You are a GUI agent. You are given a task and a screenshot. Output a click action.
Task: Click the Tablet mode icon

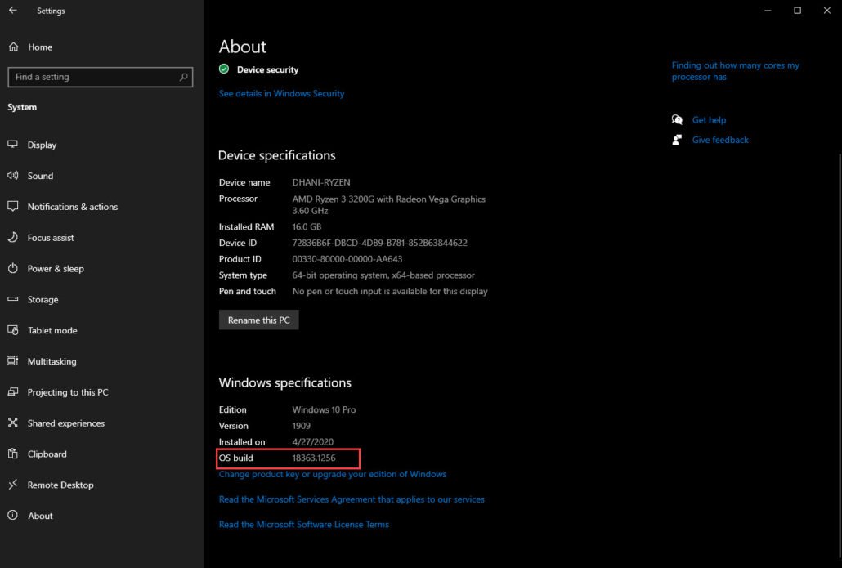13,329
